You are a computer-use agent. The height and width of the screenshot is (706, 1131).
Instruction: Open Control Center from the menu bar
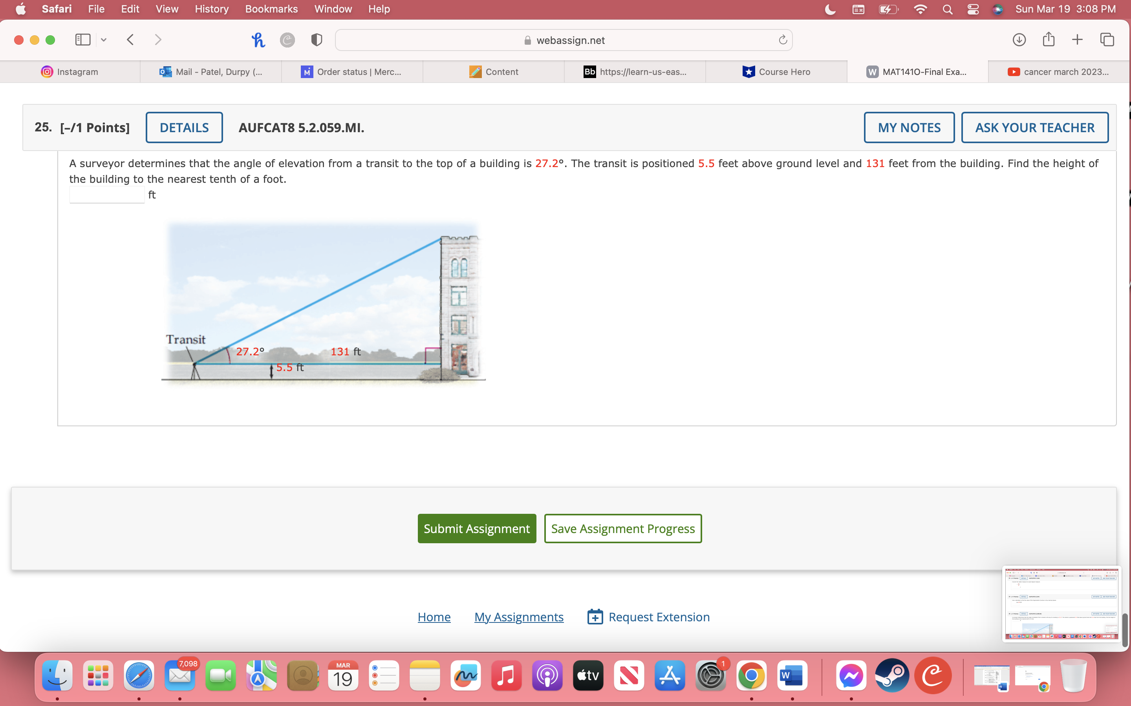pos(973,9)
